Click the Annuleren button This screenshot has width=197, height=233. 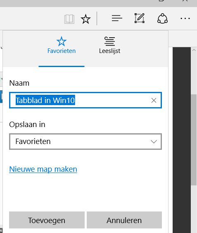[x=124, y=220]
